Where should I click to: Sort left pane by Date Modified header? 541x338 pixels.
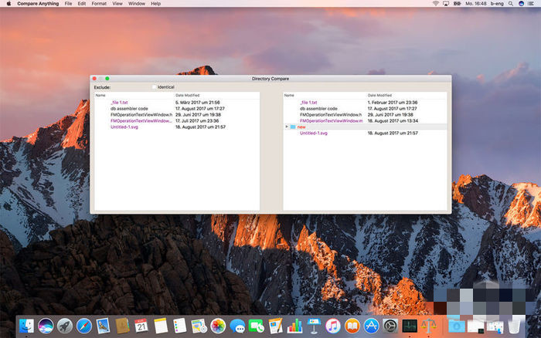[x=186, y=95]
